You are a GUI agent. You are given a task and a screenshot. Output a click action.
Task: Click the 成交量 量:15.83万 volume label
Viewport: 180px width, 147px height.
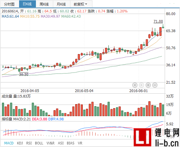[16, 96]
